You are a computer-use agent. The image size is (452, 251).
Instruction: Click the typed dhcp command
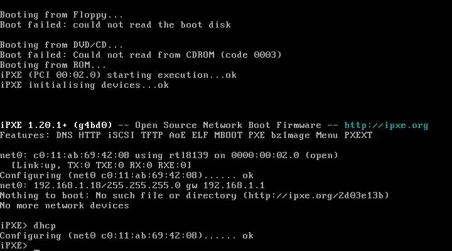(x=45, y=226)
